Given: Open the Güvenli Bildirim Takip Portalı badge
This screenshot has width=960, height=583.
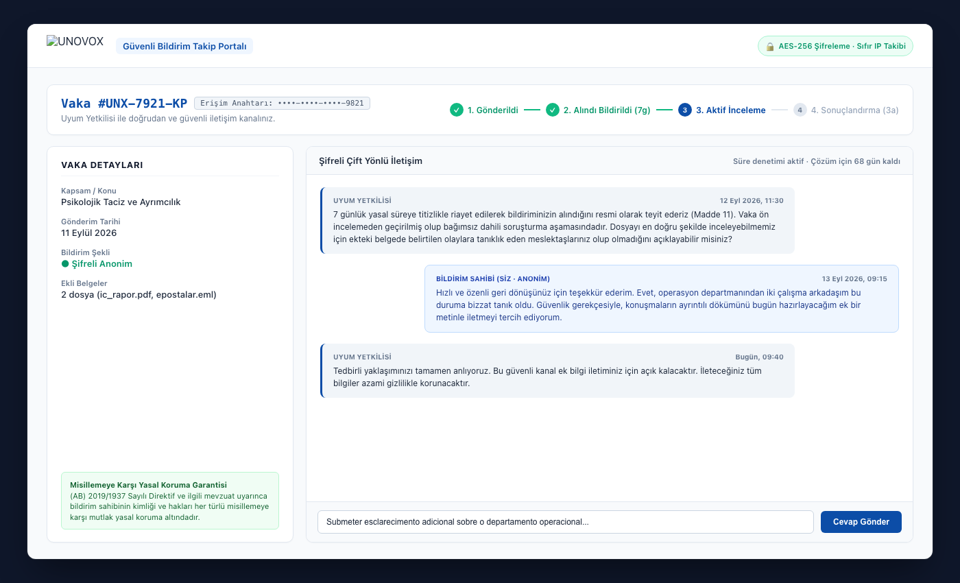Looking at the screenshot, I should pyautogui.click(x=184, y=46).
